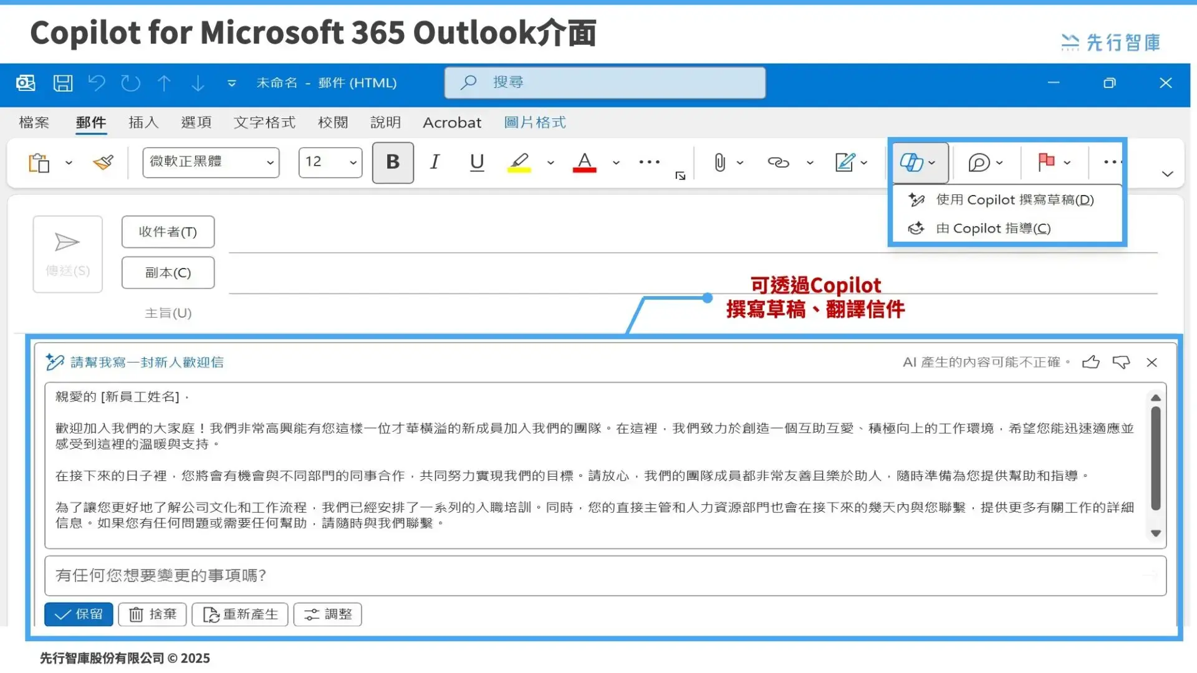The image size is (1197, 673).
Task: Open the 檔案 tab
Action: click(x=34, y=122)
